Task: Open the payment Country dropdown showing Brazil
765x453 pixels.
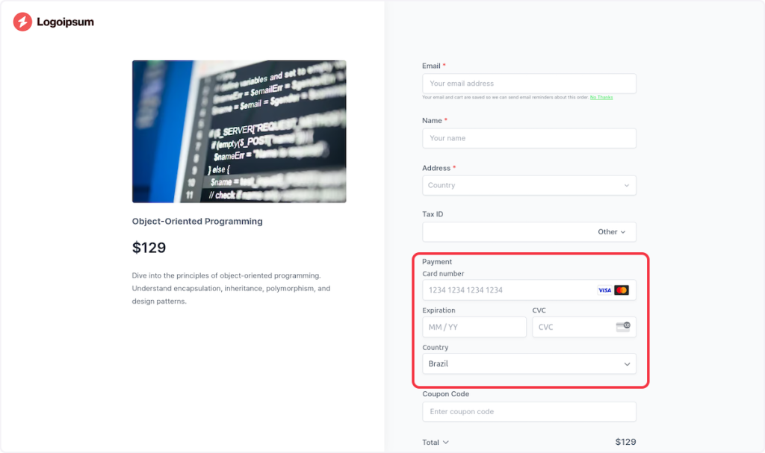Action: (x=529, y=364)
